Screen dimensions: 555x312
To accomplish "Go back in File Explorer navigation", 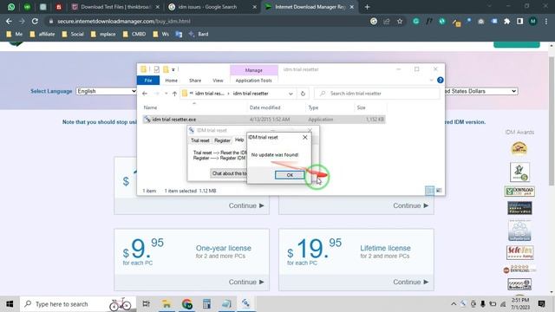I will (145, 94).
